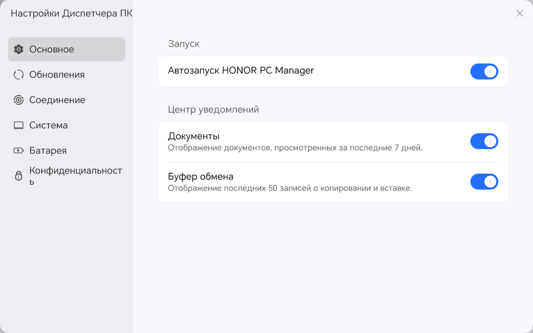Click the Документы setting title
The image size is (533, 333).
(x=194, y=136)
